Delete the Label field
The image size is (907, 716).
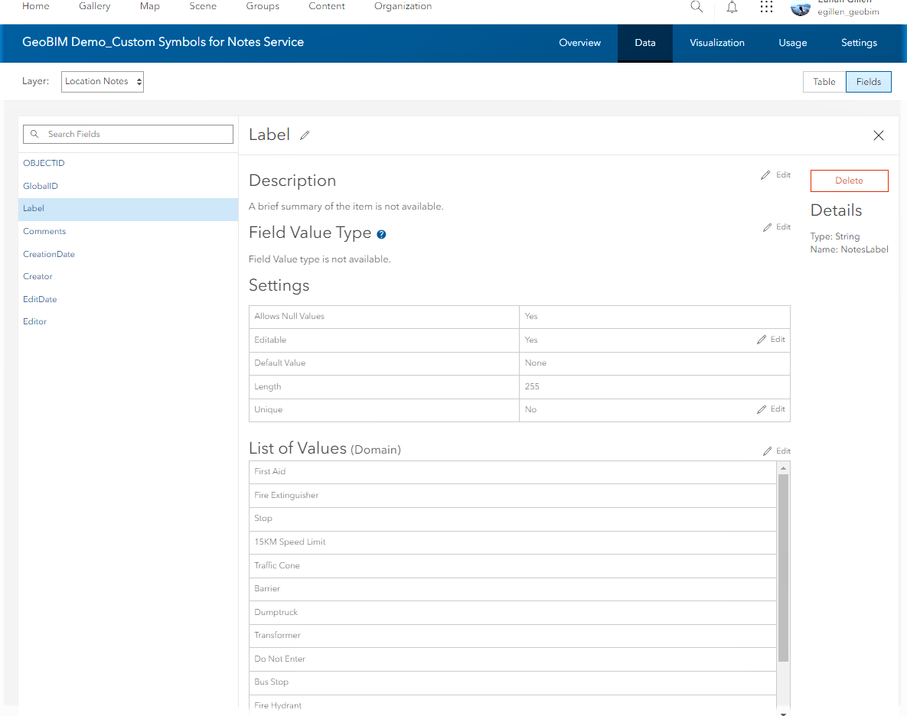[849, 181]
